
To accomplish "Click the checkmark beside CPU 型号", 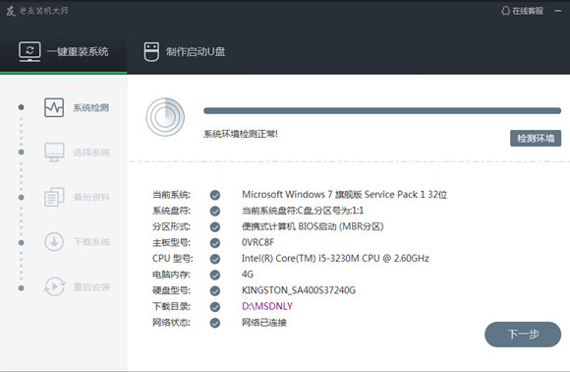I will click(x=215, y=259).
